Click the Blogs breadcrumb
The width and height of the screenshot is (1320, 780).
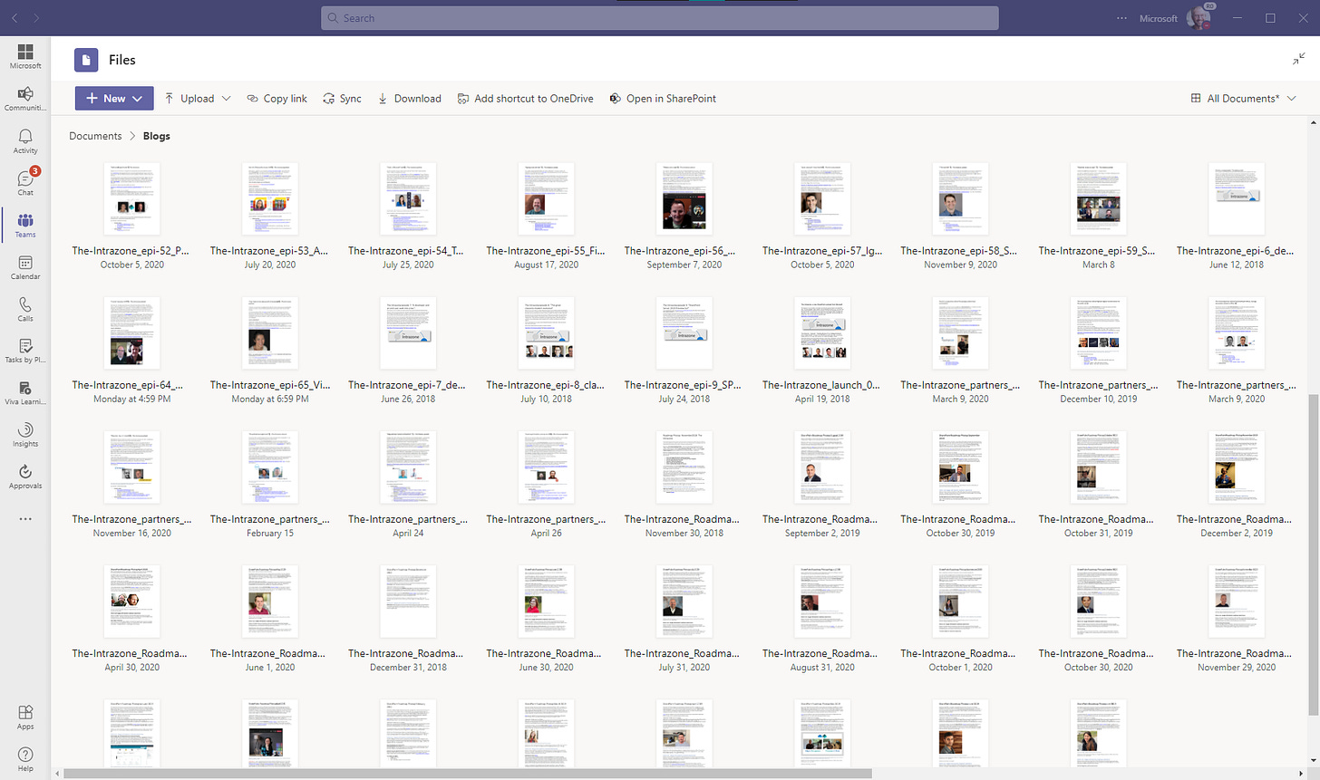(157, 136)
